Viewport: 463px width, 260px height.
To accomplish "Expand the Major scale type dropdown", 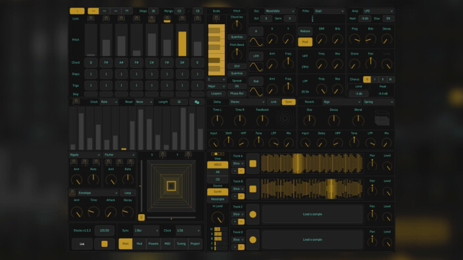I will point(216,87).
